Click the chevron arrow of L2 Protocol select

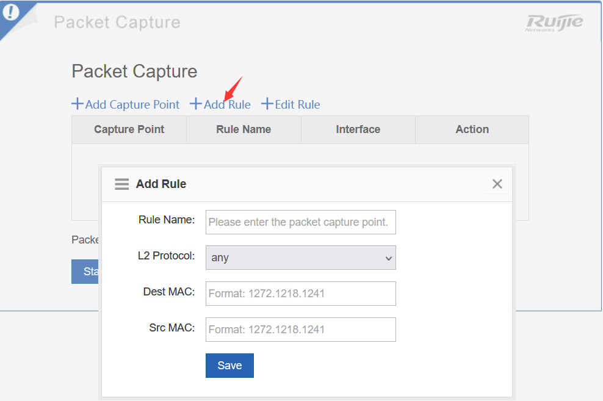point(388,258)
